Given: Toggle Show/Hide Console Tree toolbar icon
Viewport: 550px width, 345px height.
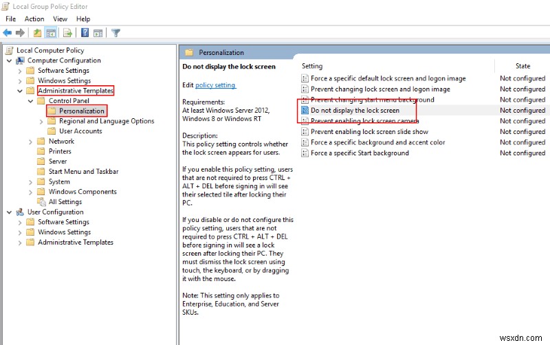Looking at the screenshot, I should [x=51, y=33].
